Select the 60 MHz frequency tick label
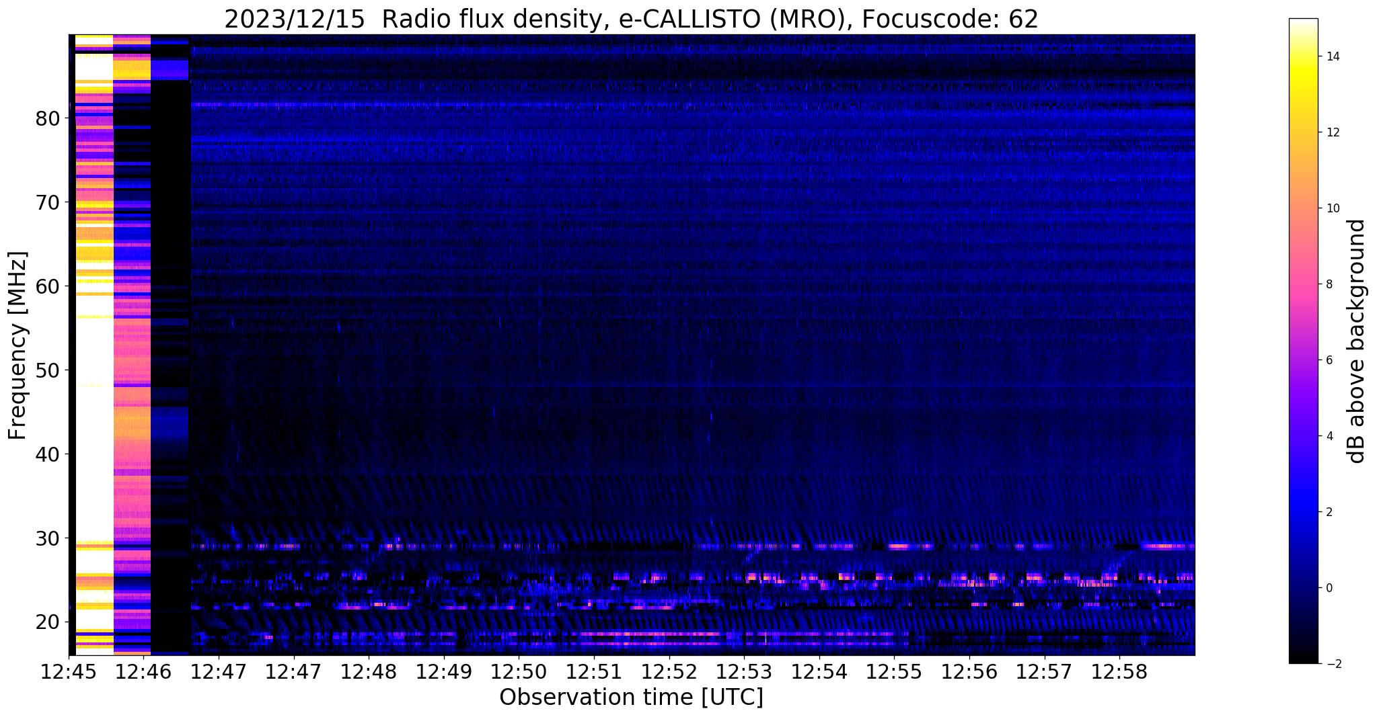The height and width of the screenshot is (717, 1377). pyautogui.click(x=48, y=286)
